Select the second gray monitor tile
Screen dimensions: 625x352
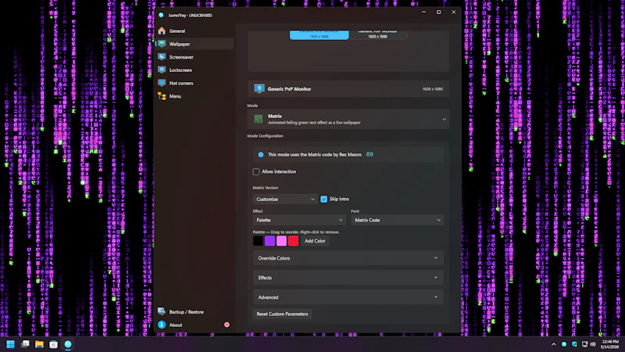[378, 35]
